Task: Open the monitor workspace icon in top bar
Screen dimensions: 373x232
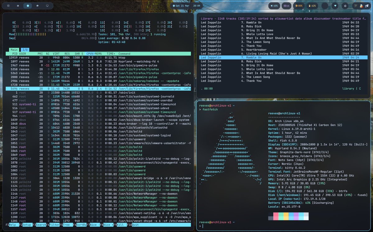Action: tap(47, 6)
